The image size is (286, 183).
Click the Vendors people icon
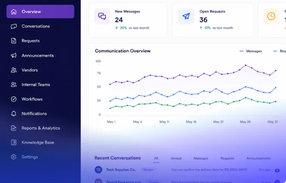(x=14, y=70)
